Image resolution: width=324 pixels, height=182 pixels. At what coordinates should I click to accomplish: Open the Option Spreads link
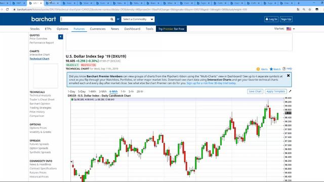[x=39, y=148]
